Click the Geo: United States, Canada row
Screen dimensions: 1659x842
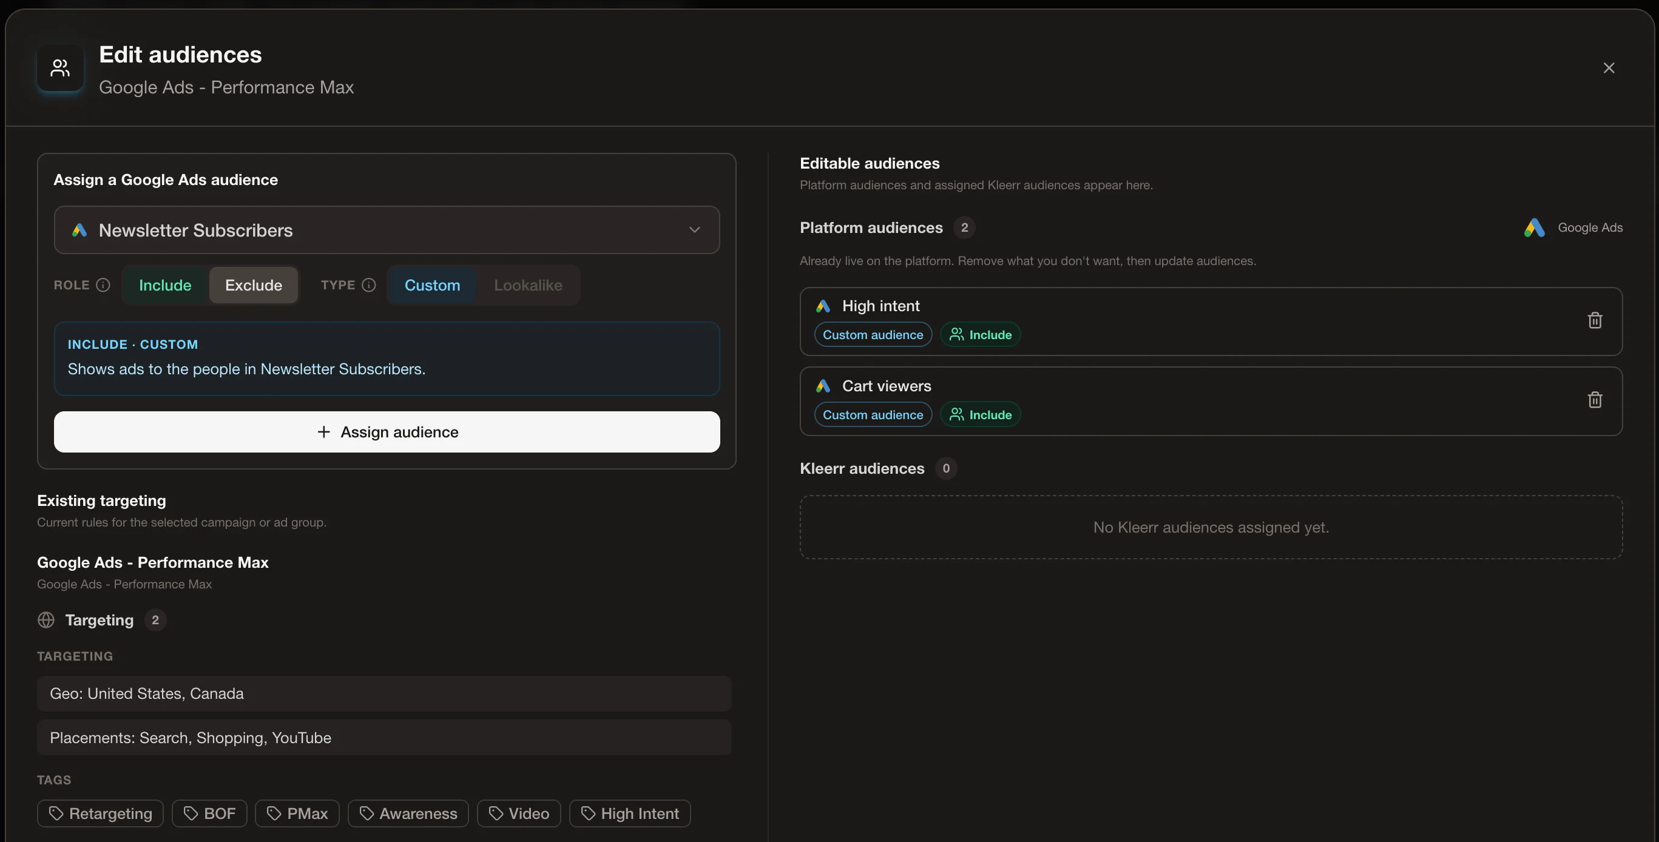coord(384,693)
